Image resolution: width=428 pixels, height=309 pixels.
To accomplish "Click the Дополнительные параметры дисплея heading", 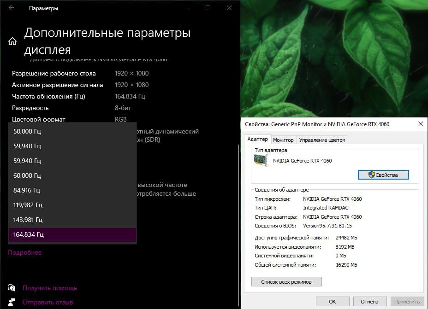I will (x=107, y=41).
